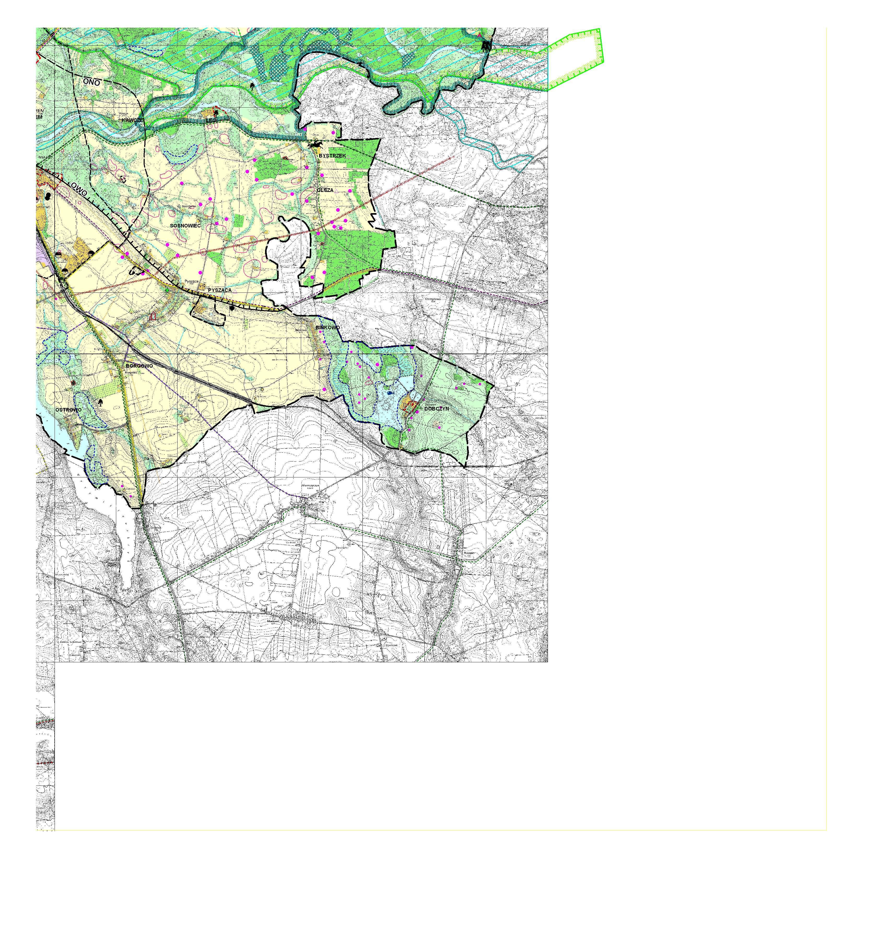Click the BORGOWO place label
Image resolution: width=890 pixels, height=948 pixels.
[x=139, y=366]
